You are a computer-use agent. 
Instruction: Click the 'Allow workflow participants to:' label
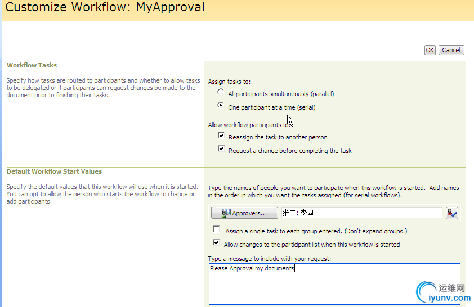[249, 125]
